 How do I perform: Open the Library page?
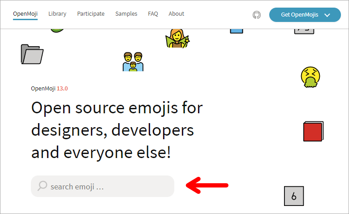[57, 14]
